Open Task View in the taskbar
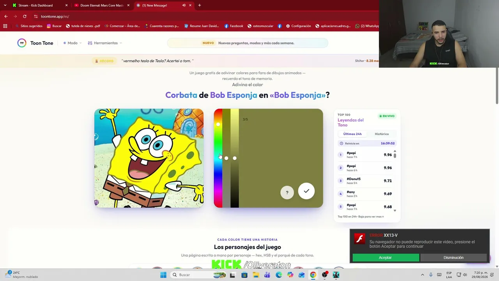Screen dimensions: 499x281 tap(233, 275)
